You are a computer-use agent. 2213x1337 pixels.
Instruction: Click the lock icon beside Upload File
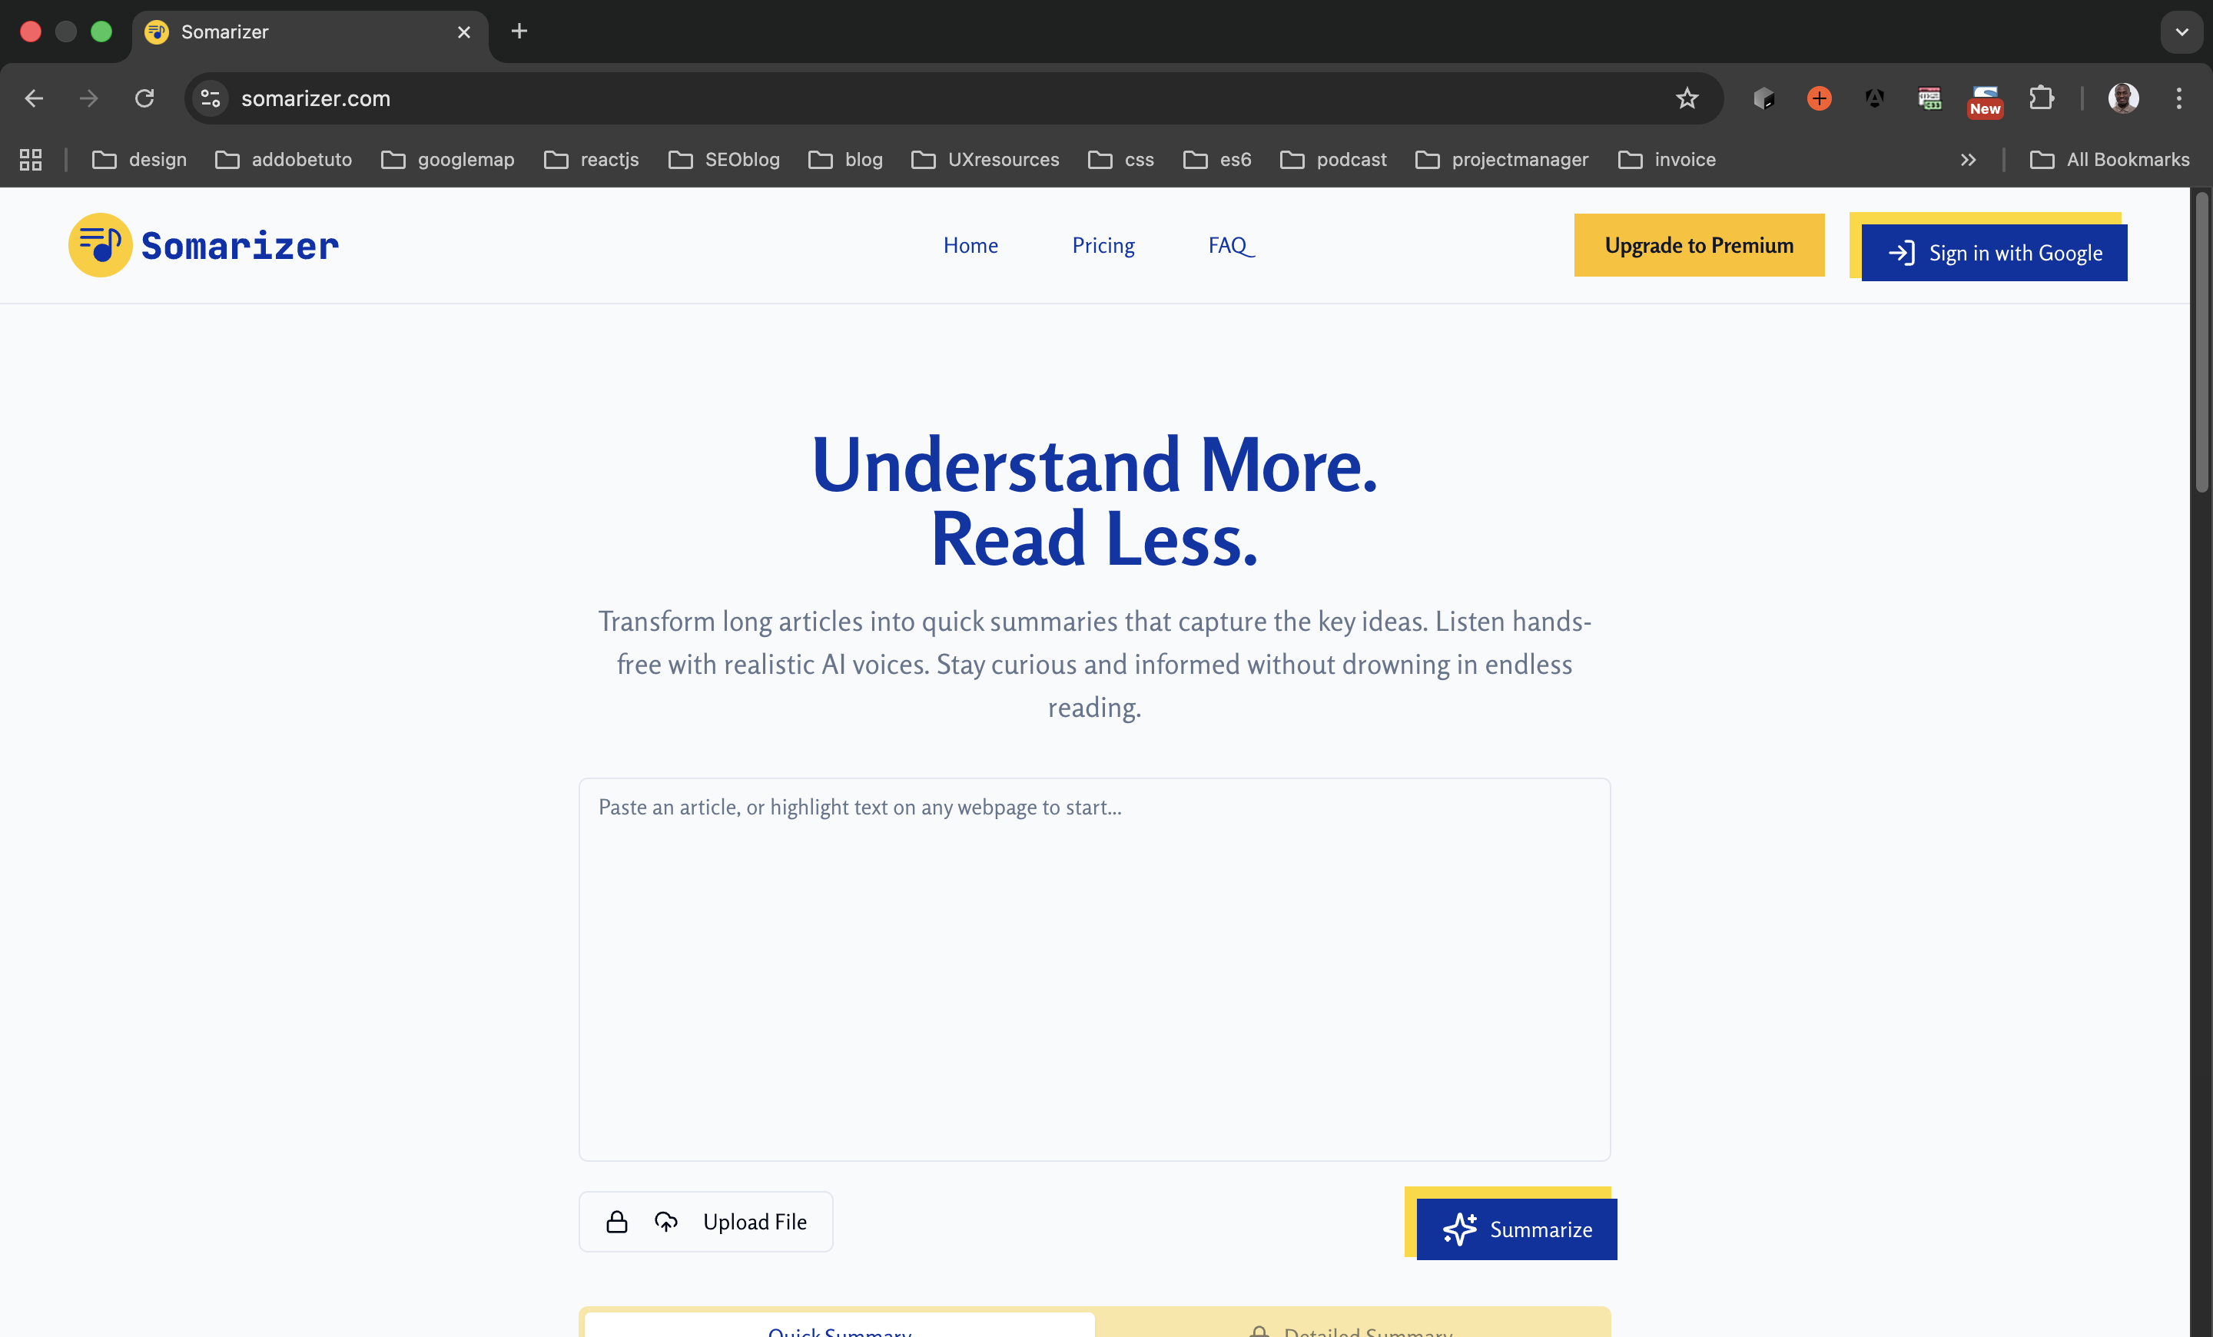(617, 1221)
